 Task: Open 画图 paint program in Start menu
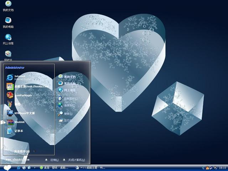click(x=14, y=104)
